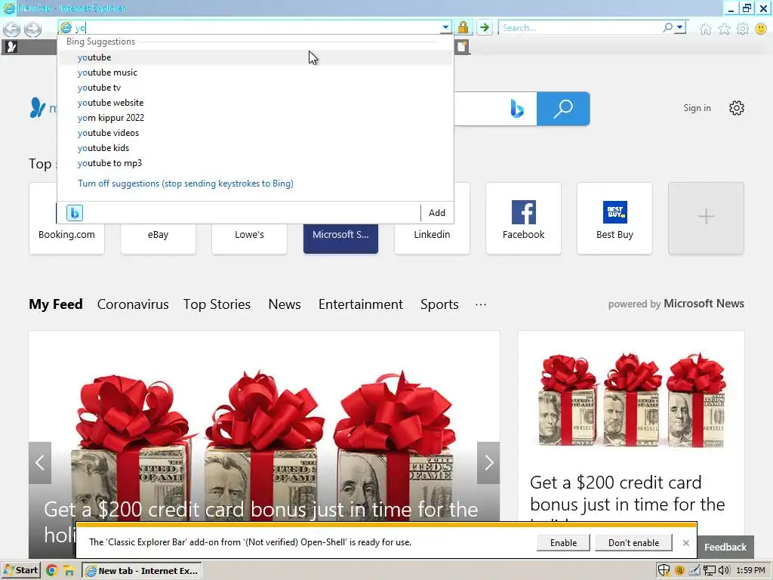The height and width of the screenshot is (580, 773).
Task: Open the Start menu
Action: (20, 571)
